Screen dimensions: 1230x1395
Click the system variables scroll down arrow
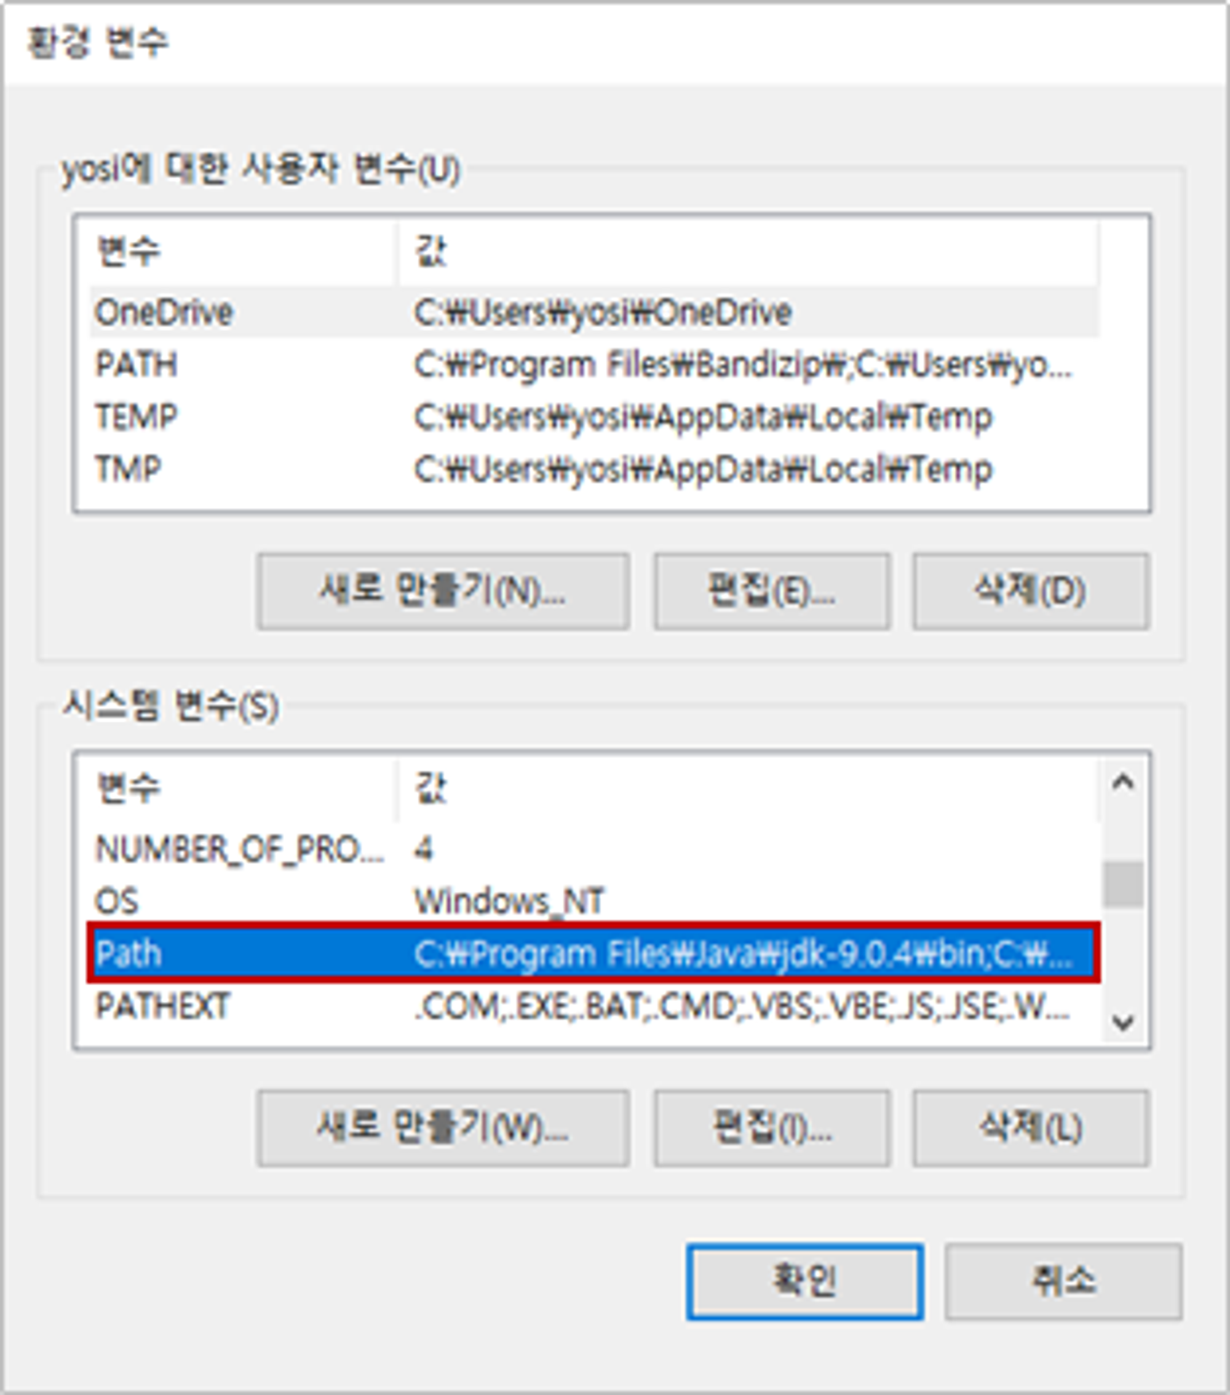(x=1123, y=1022)
